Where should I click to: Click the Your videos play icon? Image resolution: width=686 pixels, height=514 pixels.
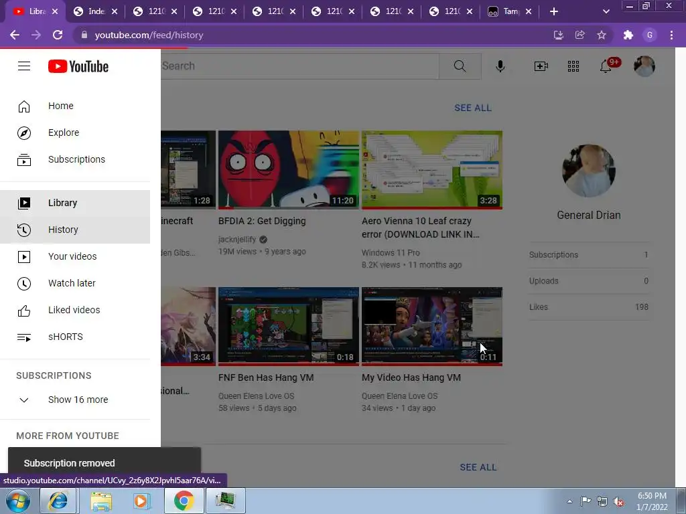24,257
